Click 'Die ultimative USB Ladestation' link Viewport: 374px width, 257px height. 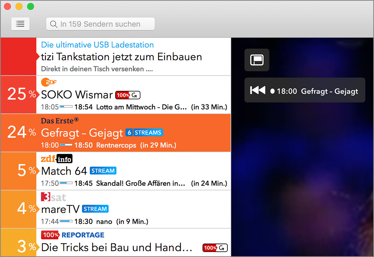(97, 45)
